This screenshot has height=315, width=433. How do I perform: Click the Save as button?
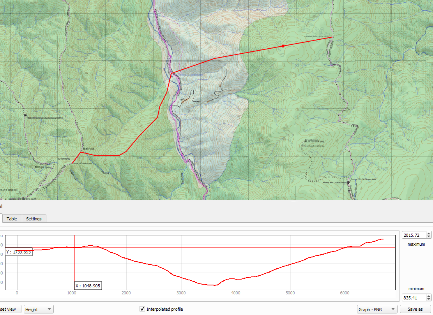(415, 309)
